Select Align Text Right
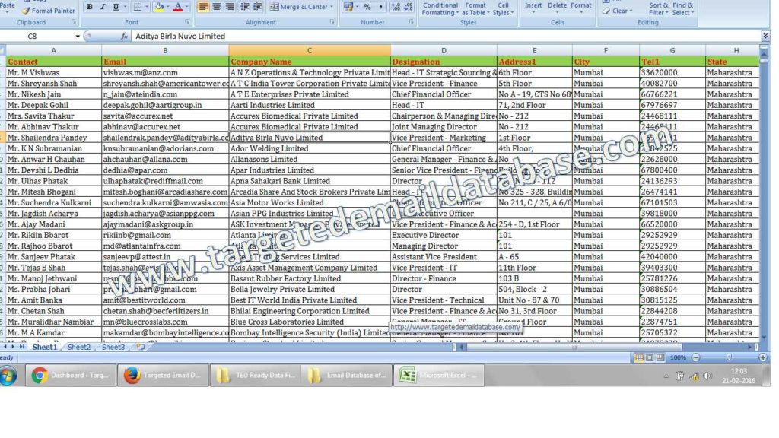The image size is (779, 438). click(x=230, y=7)
